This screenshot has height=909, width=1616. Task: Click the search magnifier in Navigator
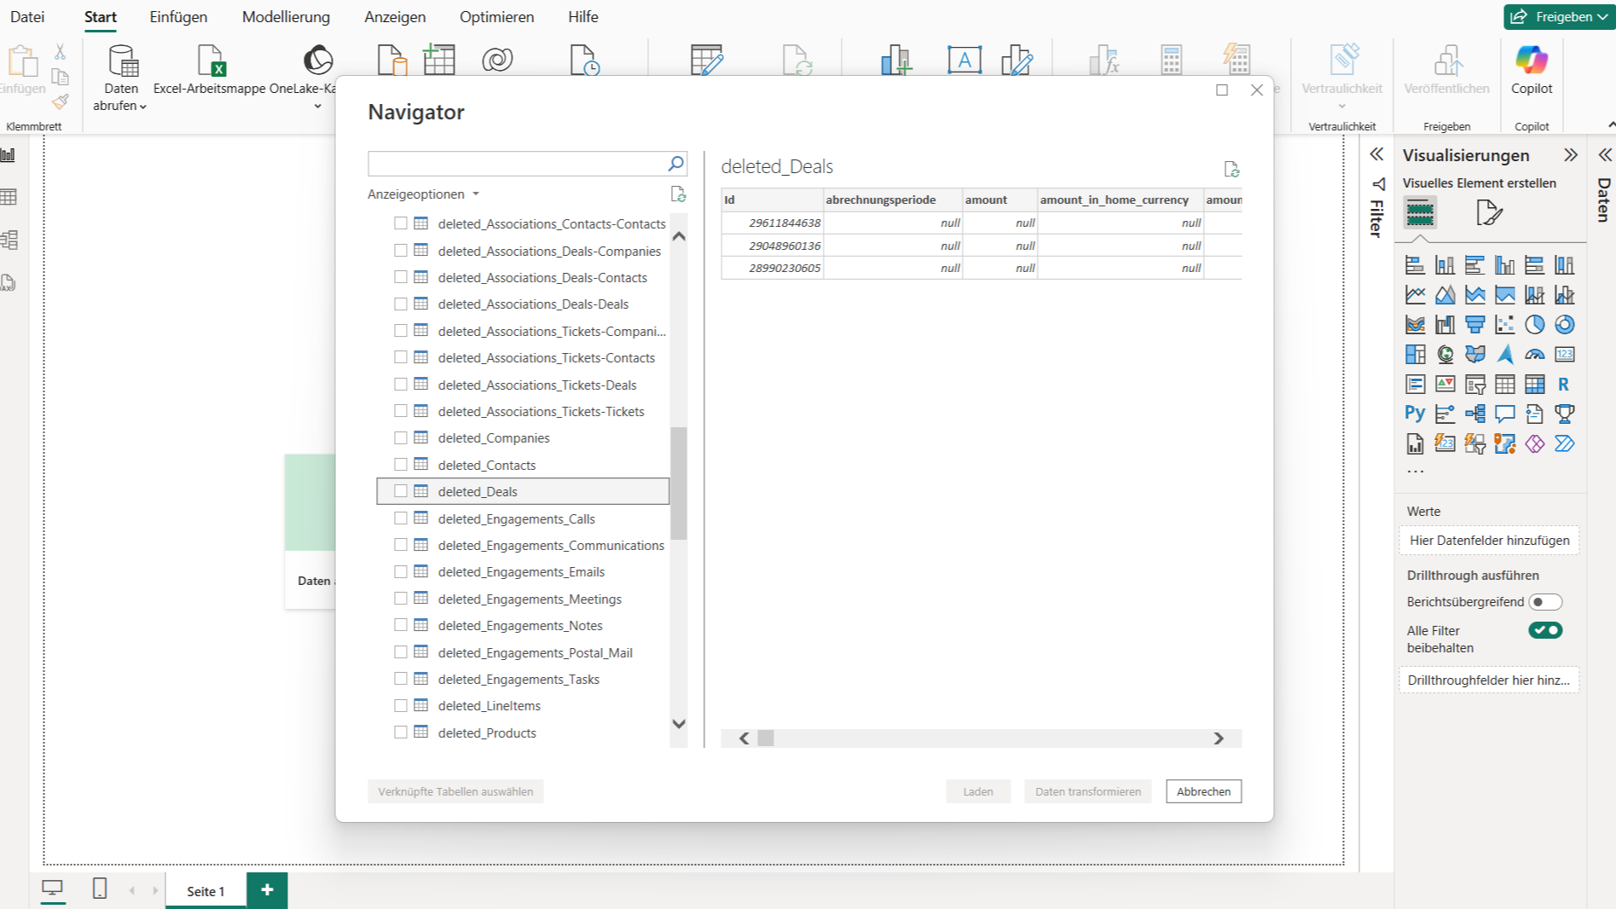point(675,163)
